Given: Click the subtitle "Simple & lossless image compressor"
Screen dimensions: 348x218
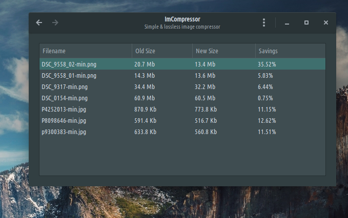Looking at the screenshot, I should [182, 27].
